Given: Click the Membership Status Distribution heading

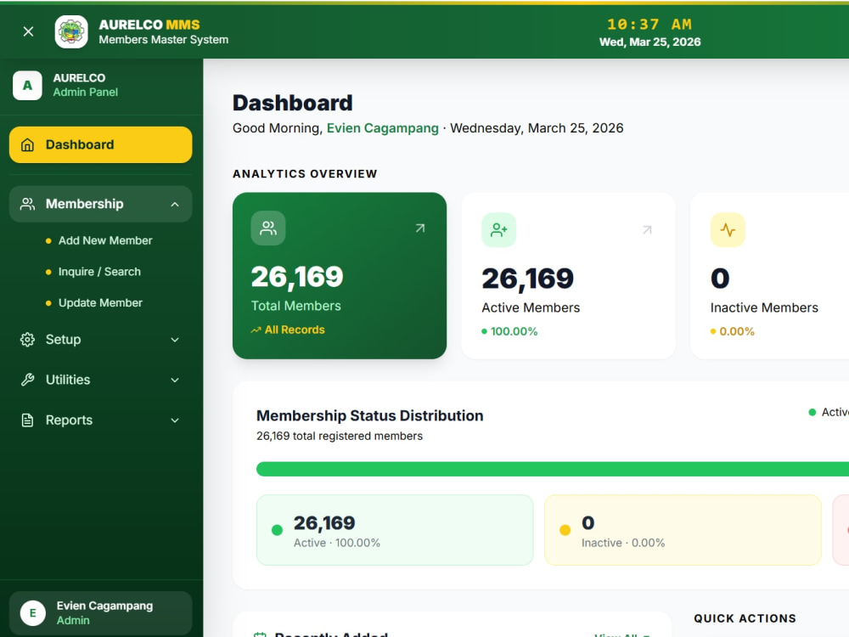Looking at the screenshot, I should (370, 415).
